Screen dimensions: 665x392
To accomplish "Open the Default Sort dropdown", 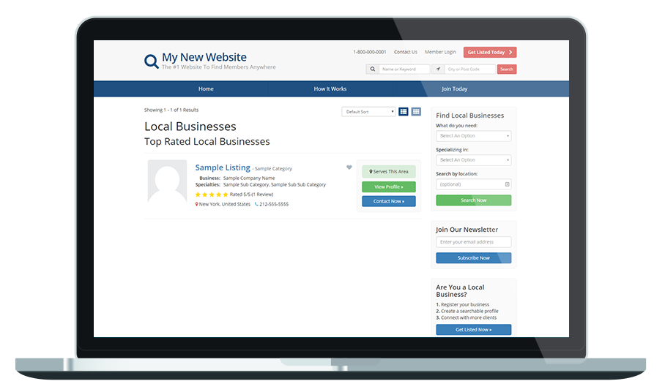I will [x=368, y=112].
